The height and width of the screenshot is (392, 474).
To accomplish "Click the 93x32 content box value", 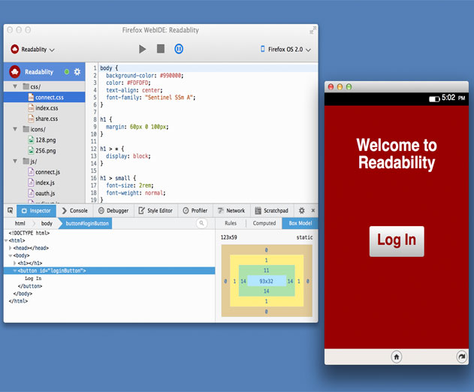I will click(267, 281).
